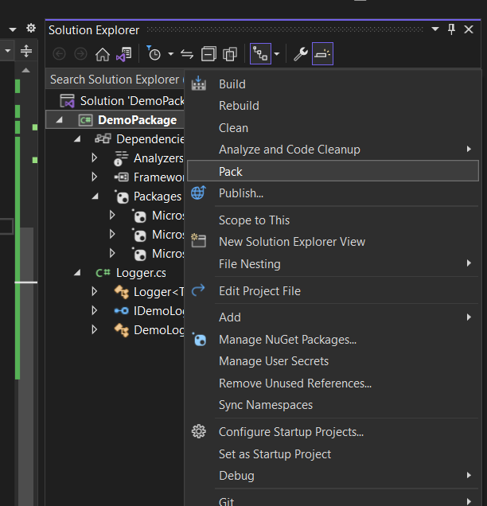Click Set as Startup Project
This screenshot has width=487, height=506.
pyautogui.click(x=275, y=454)
